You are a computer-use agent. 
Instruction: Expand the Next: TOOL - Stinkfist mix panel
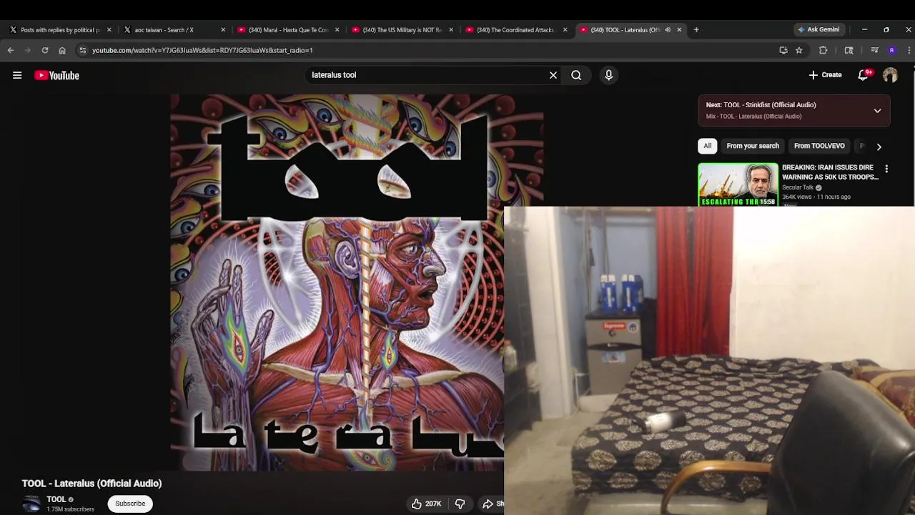click(x=878, y=111)
